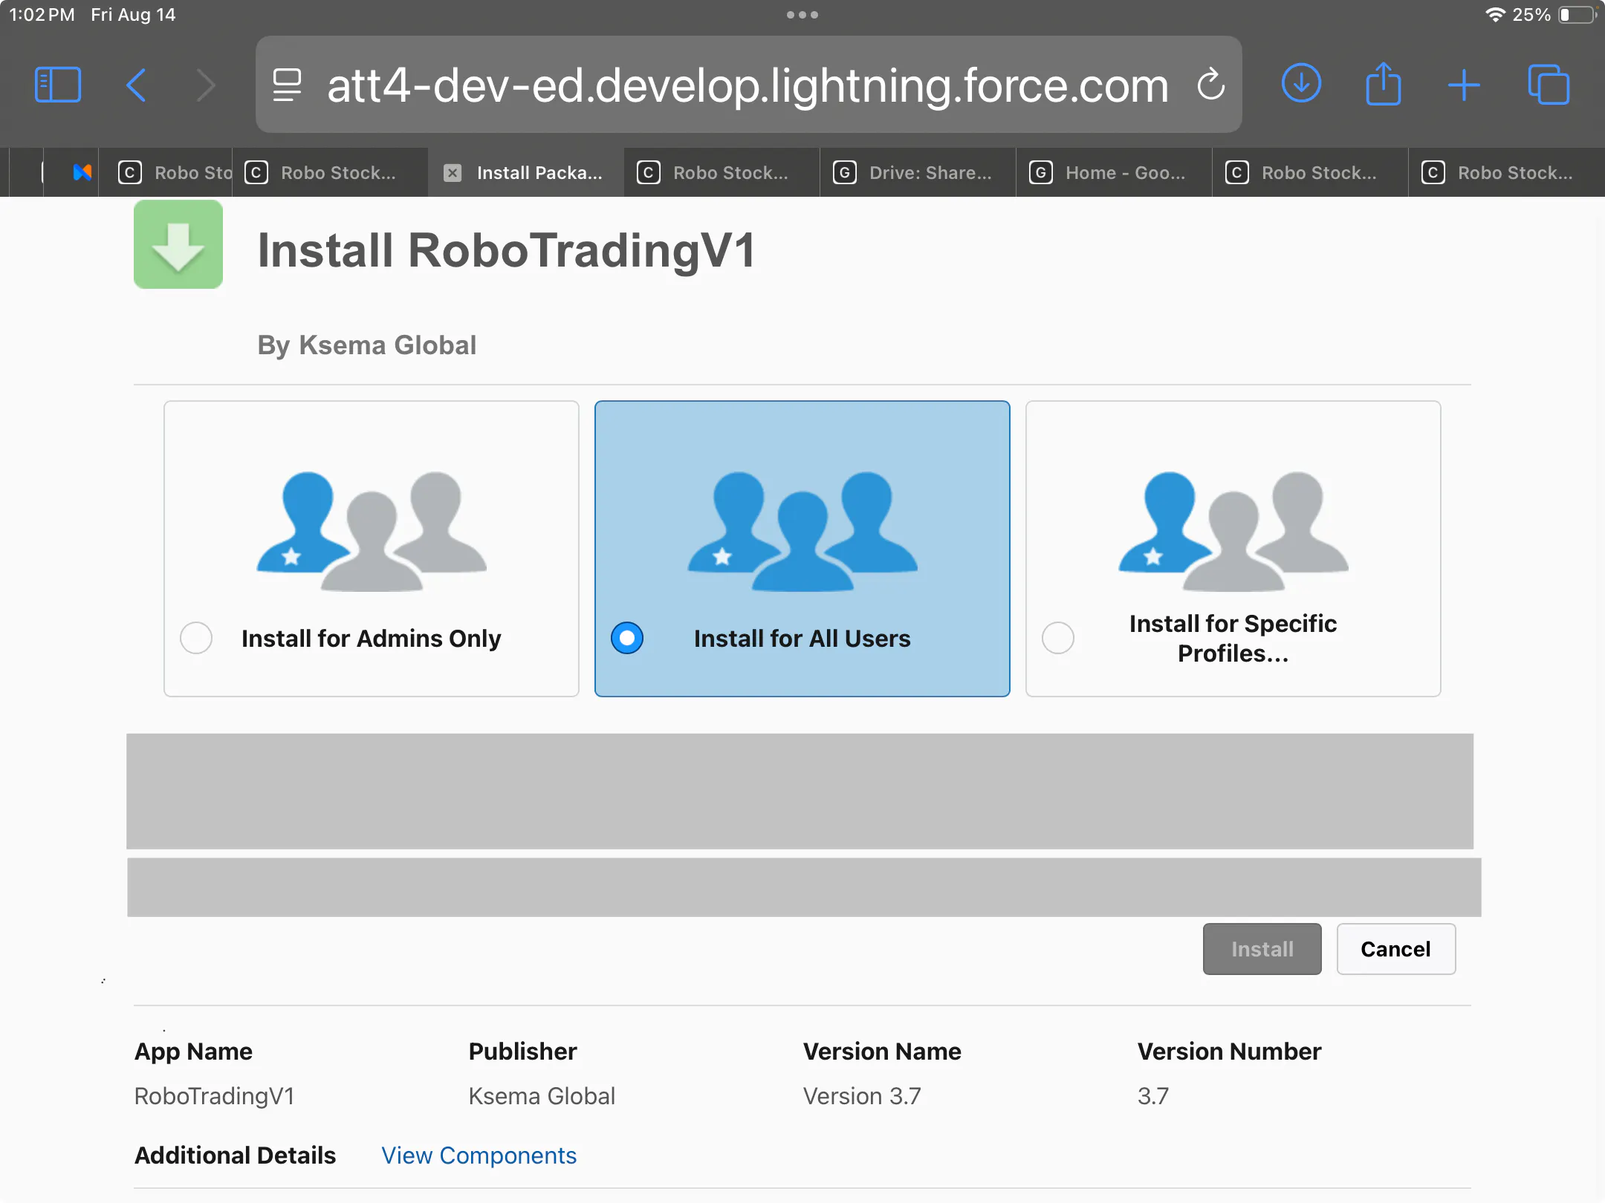Open the truncated Robo Sto tab
The width and height of the screenshot is (1605, 1203).
coord(166,173)
